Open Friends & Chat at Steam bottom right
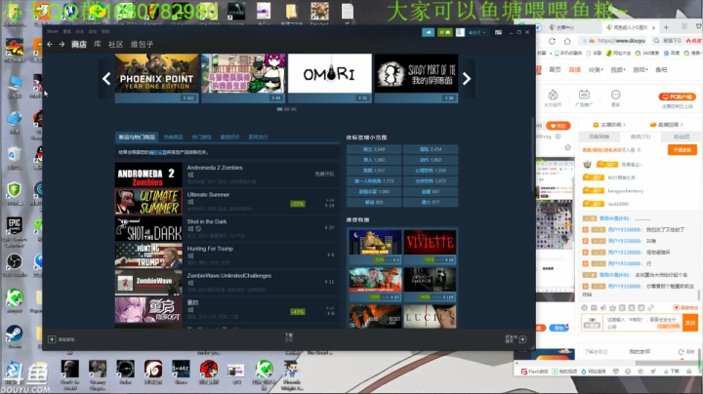703x394 pixels. 517,339
